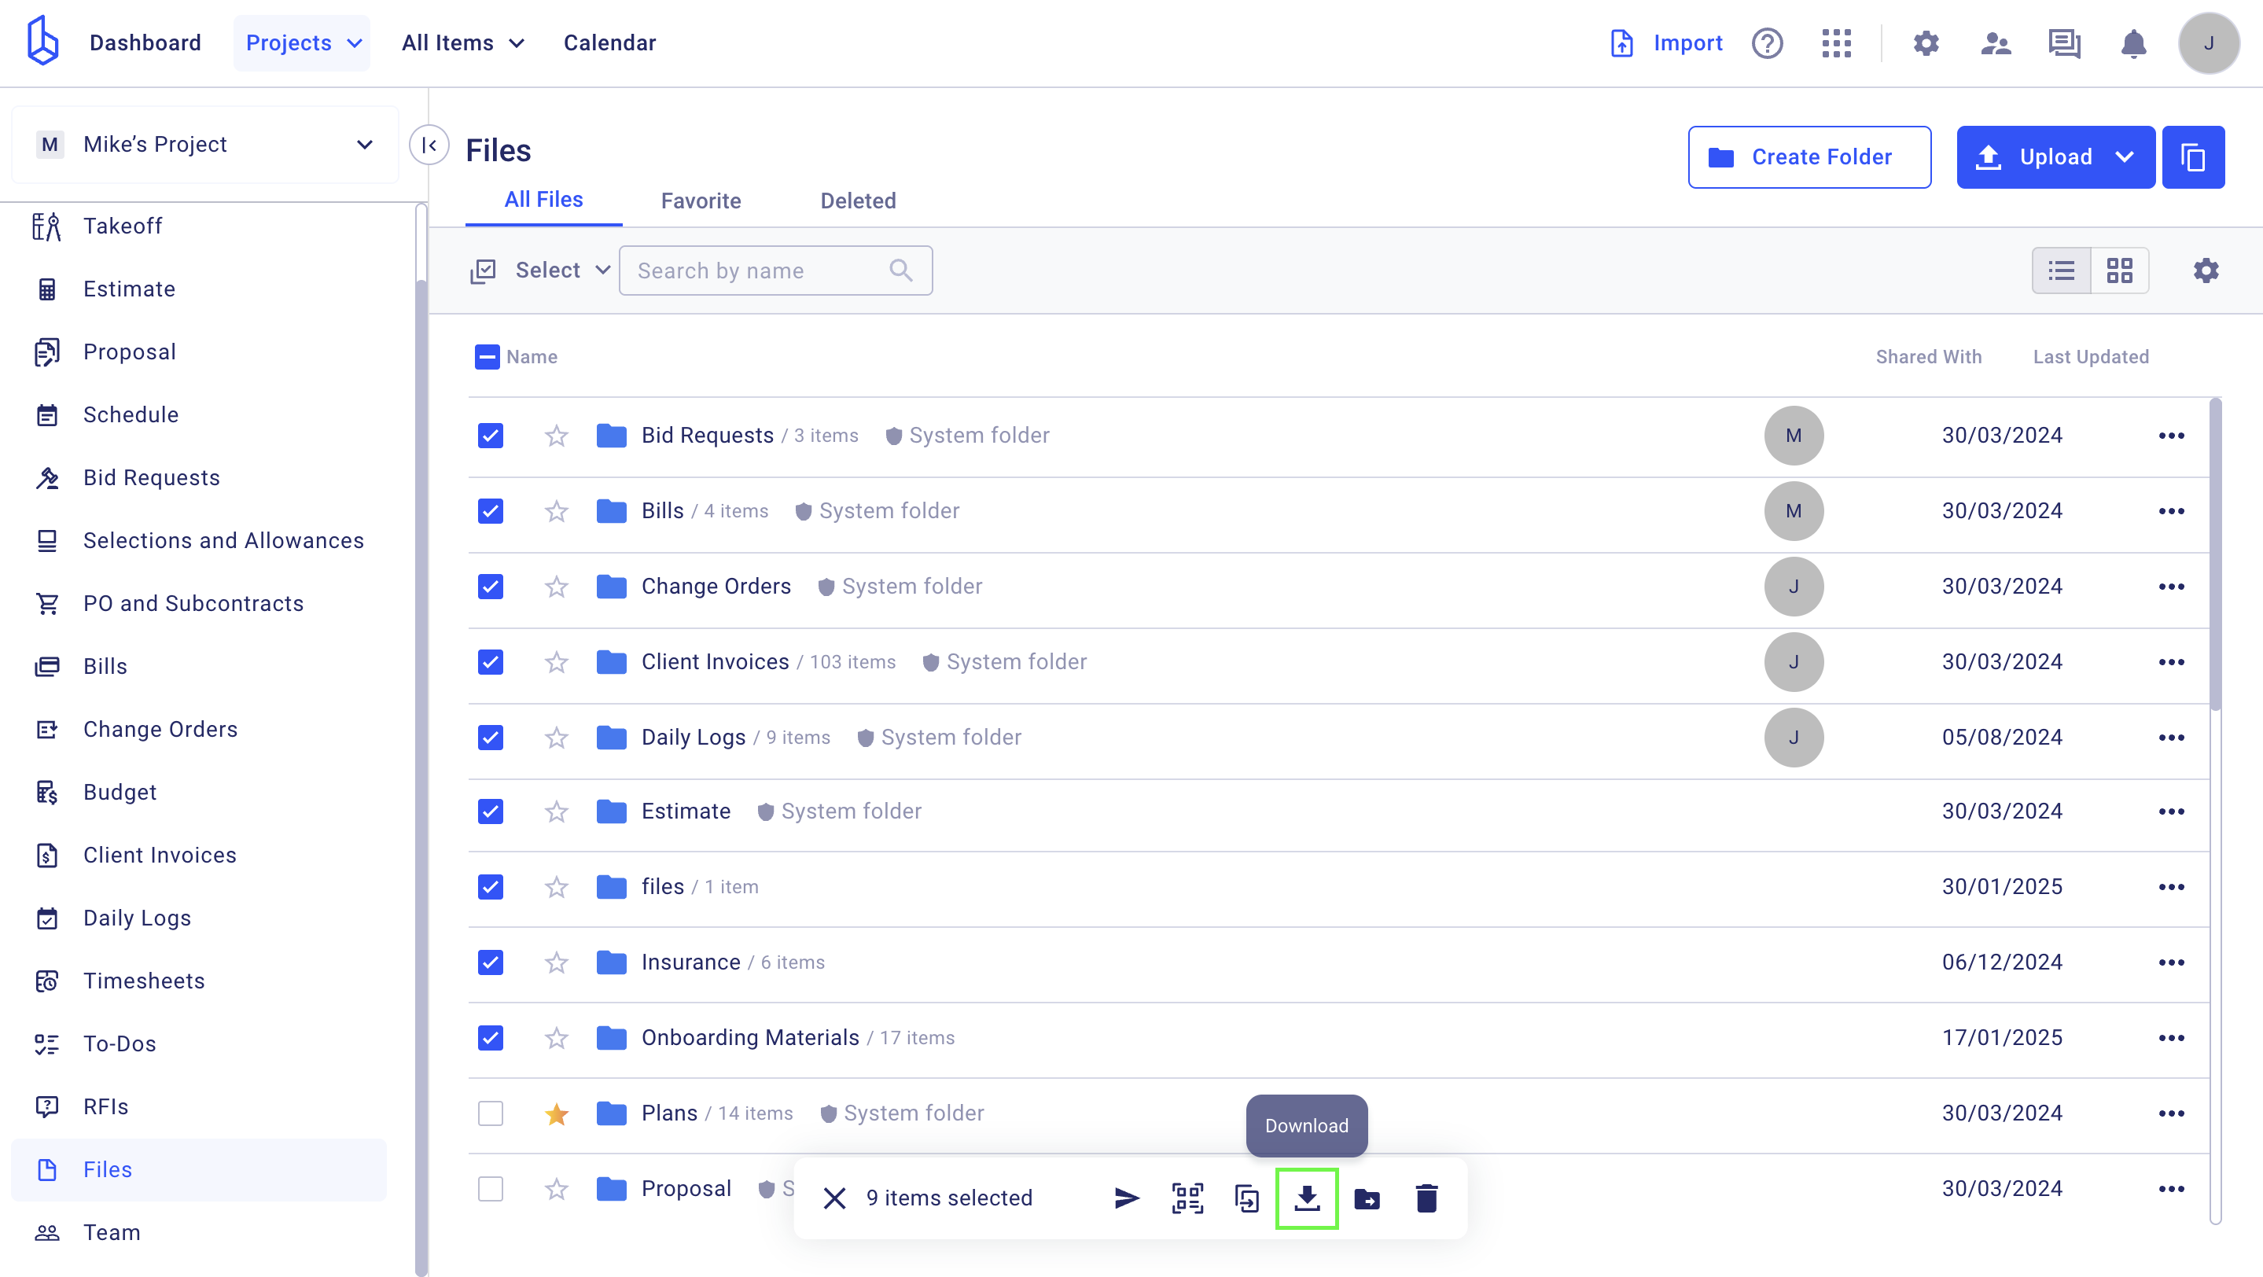Uncheck the Estimate folder checkbox
Screen dimensions: 2263x1277
(490, 811)
